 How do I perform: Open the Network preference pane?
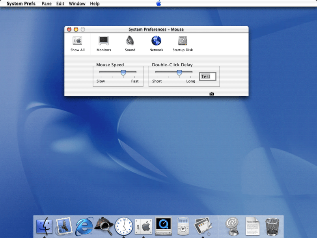(156, 41)
